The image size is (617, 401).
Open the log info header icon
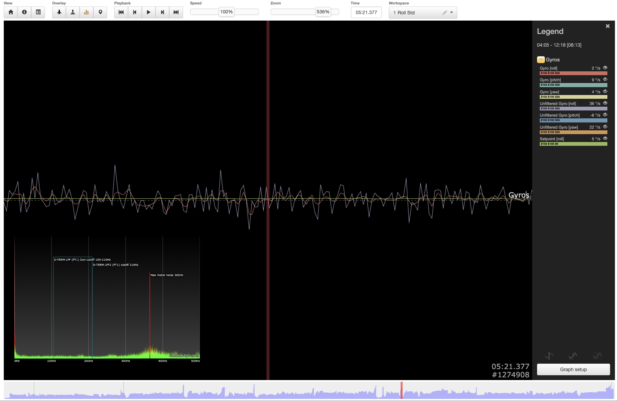pos(24,12)
